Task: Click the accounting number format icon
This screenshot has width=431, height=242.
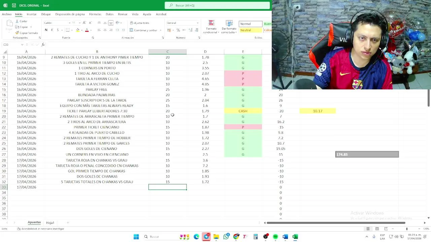Action: (x=169, y=30)
